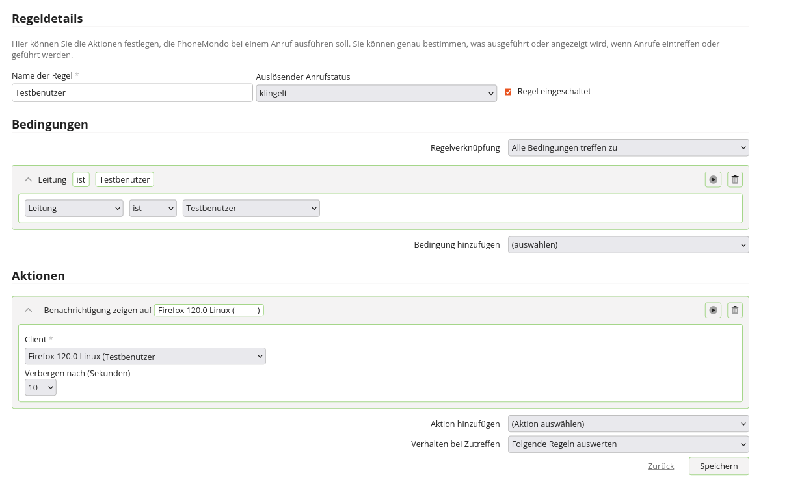This screenshot has width=789, height=497.
Task: Open the Regelverknüpfung dropdown
Action: coord(628,148)
